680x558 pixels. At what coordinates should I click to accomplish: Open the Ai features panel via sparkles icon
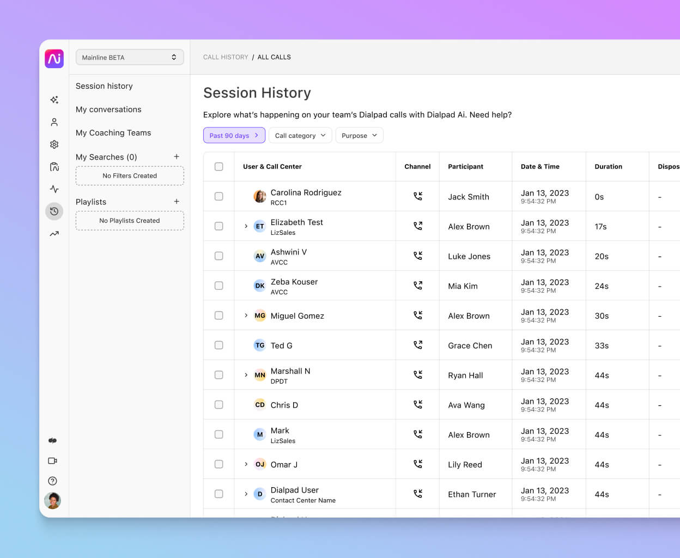pos(54,100)
